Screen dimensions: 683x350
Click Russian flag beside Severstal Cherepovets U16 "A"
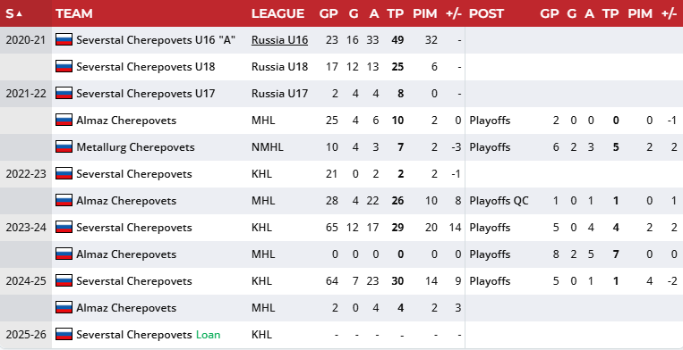(x=64, y=40)
